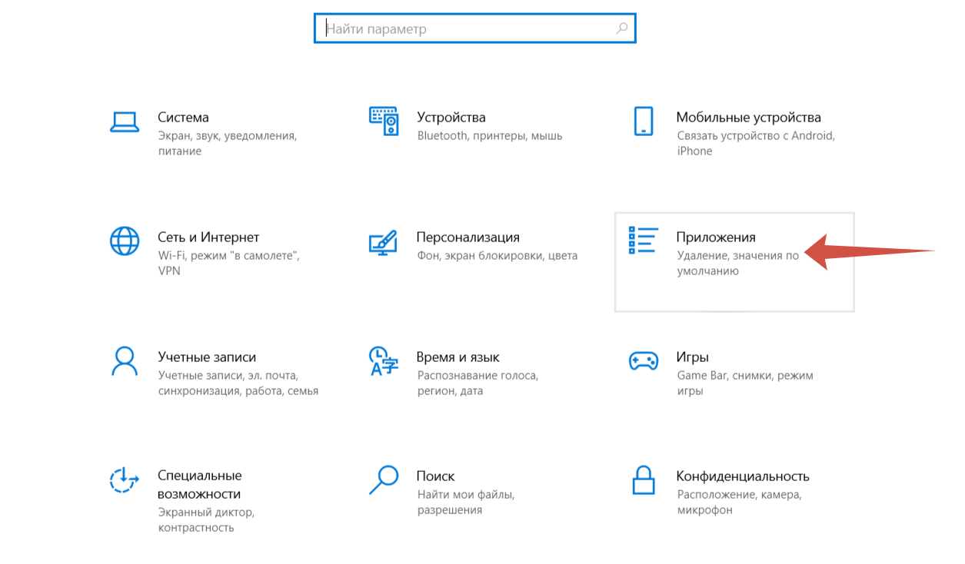965x564 pixels.
Task: Click the magnifier icon inside the search box
Action: [621, 29]
